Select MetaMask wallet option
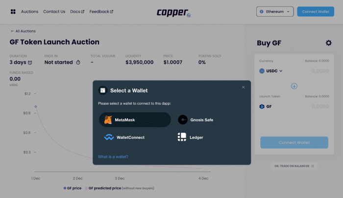Screen dimensions: 343x198 [x=135, y=119]
